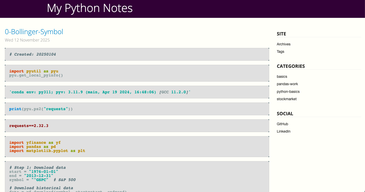
Task: Open the pandas-work category
Action: (287, 84)
